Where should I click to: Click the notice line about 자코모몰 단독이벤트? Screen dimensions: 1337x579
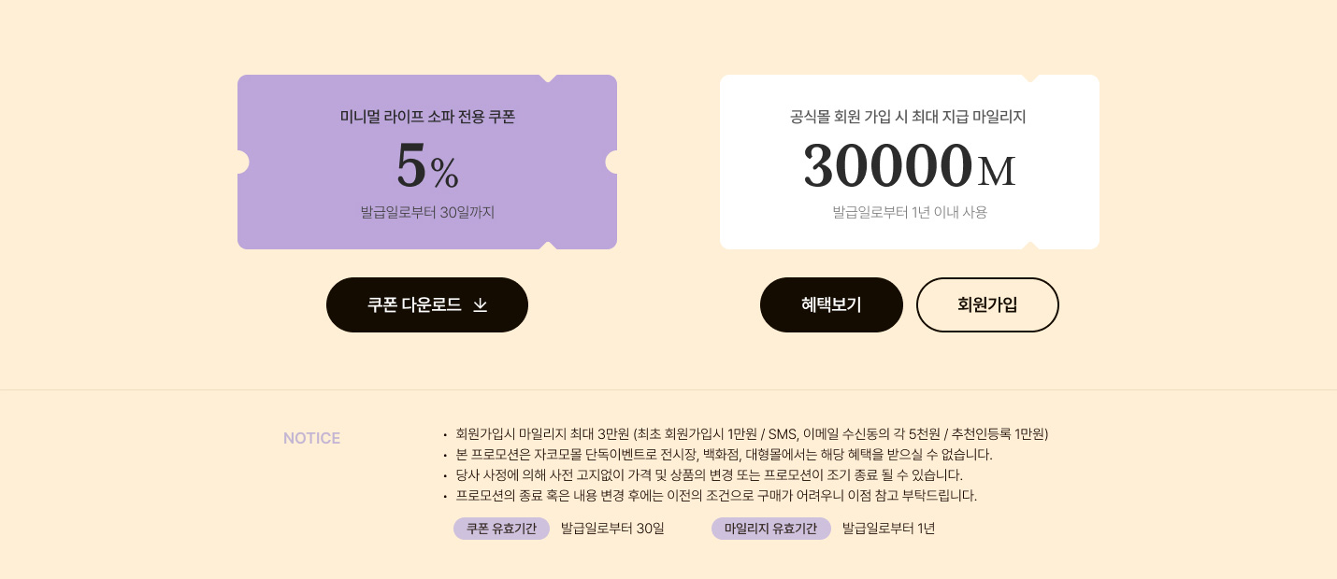click(x=724, y=455)
